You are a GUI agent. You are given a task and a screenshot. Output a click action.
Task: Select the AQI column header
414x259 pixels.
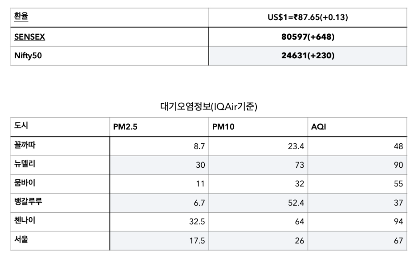(319, 127)
